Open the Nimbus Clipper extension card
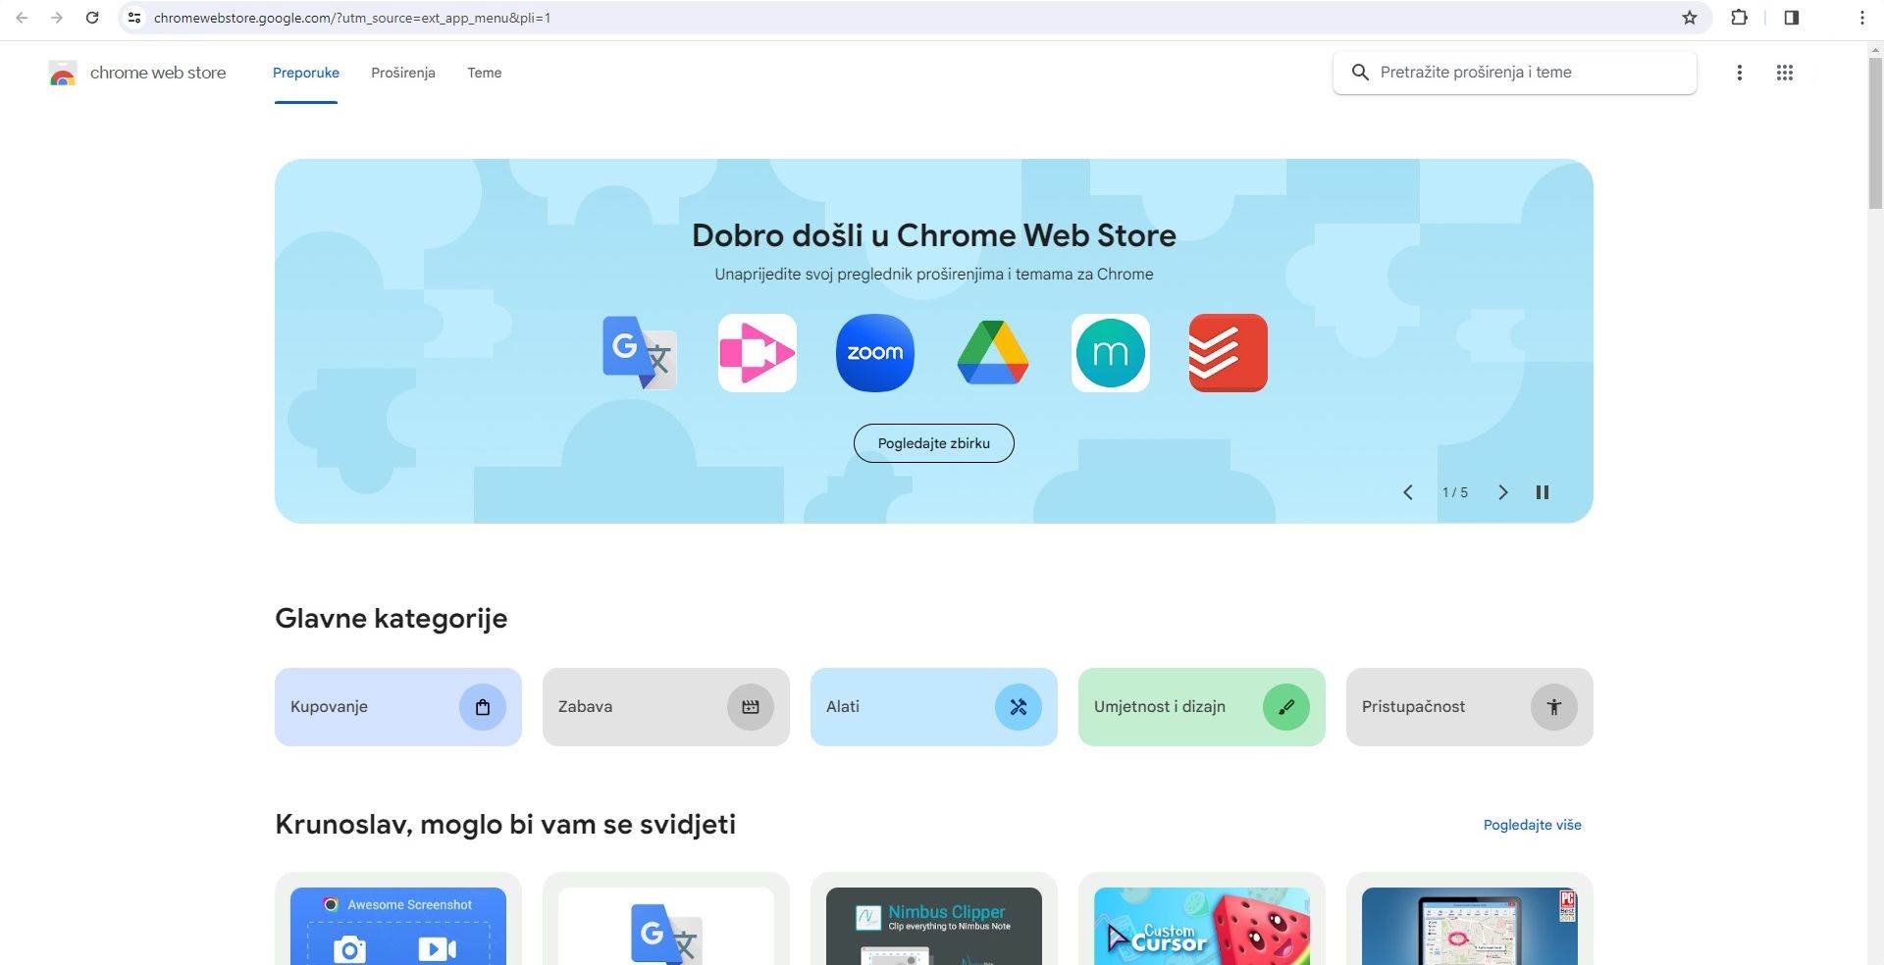This screenshot has width=1884, height=965. (934, 919)
